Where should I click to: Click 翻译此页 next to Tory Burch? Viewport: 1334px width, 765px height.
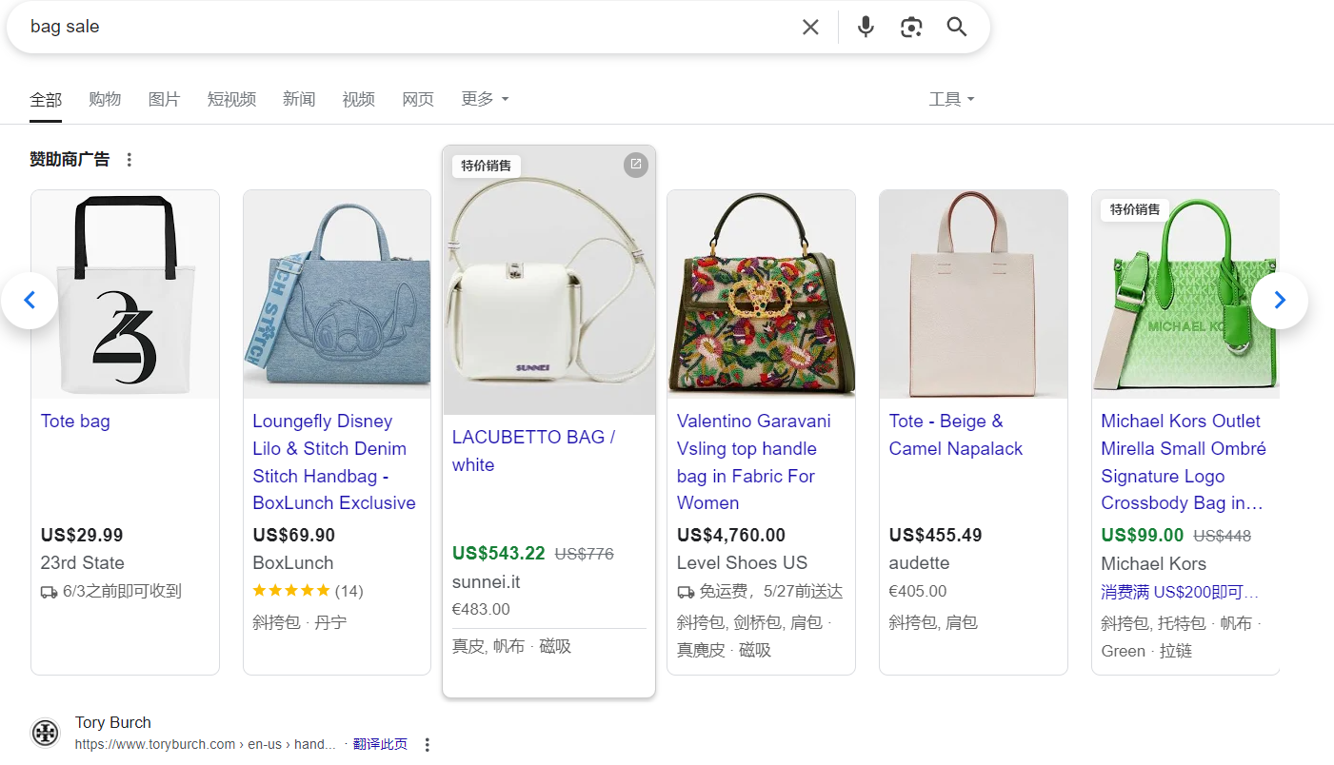[x=380, y=744]
